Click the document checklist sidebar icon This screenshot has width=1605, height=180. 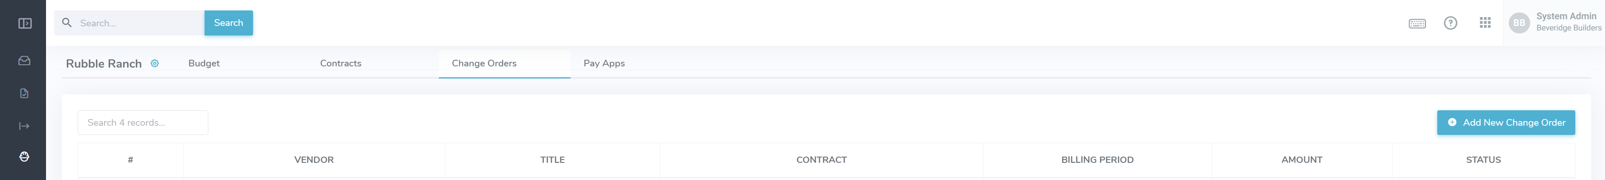click(x=24, y=94)
